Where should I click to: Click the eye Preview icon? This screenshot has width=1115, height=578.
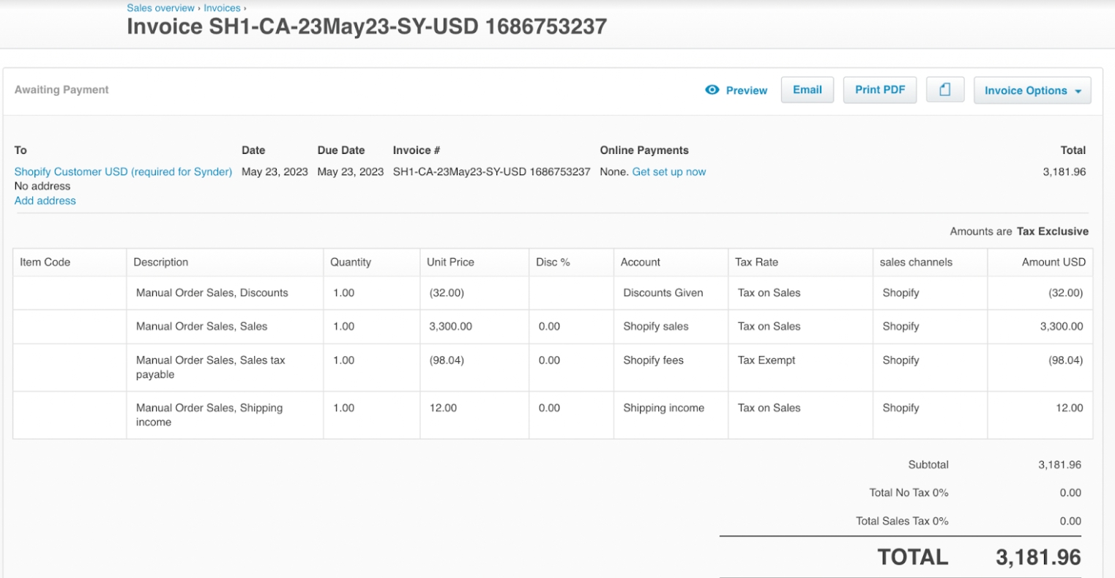[712, 89]
